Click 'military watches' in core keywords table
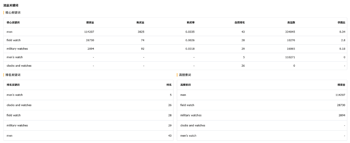Image resolution: width=350 pixels, height=143 pixels. [x=17, y=49]
